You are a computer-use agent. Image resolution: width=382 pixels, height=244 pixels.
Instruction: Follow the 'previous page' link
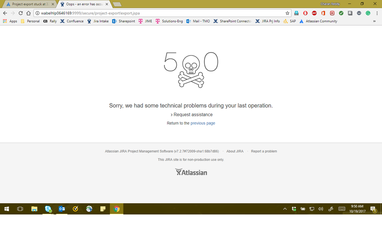[203, 123]
